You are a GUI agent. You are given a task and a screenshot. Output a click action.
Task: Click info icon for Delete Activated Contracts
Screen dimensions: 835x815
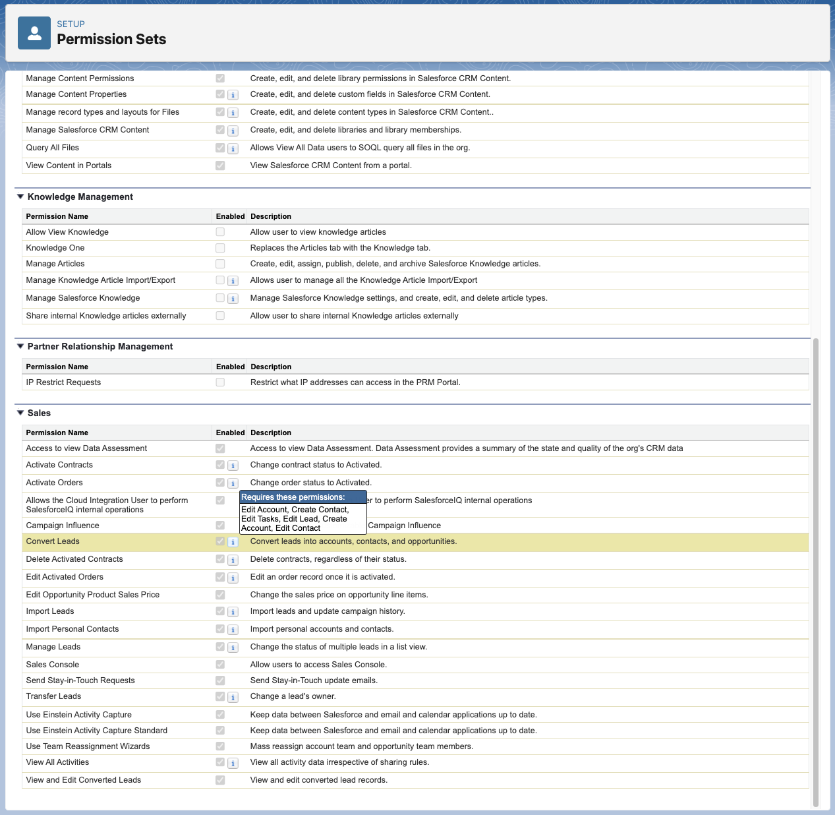233,560
